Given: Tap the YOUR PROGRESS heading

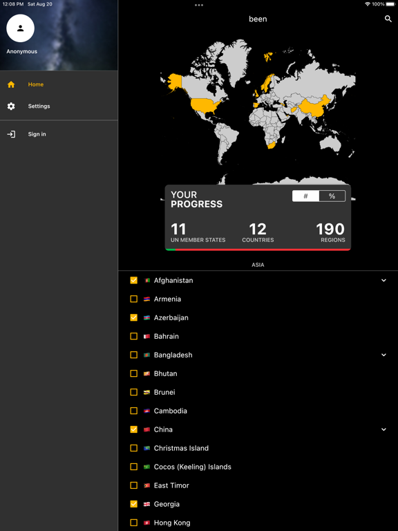Looking at the screenshot, I should click(197, 199).
